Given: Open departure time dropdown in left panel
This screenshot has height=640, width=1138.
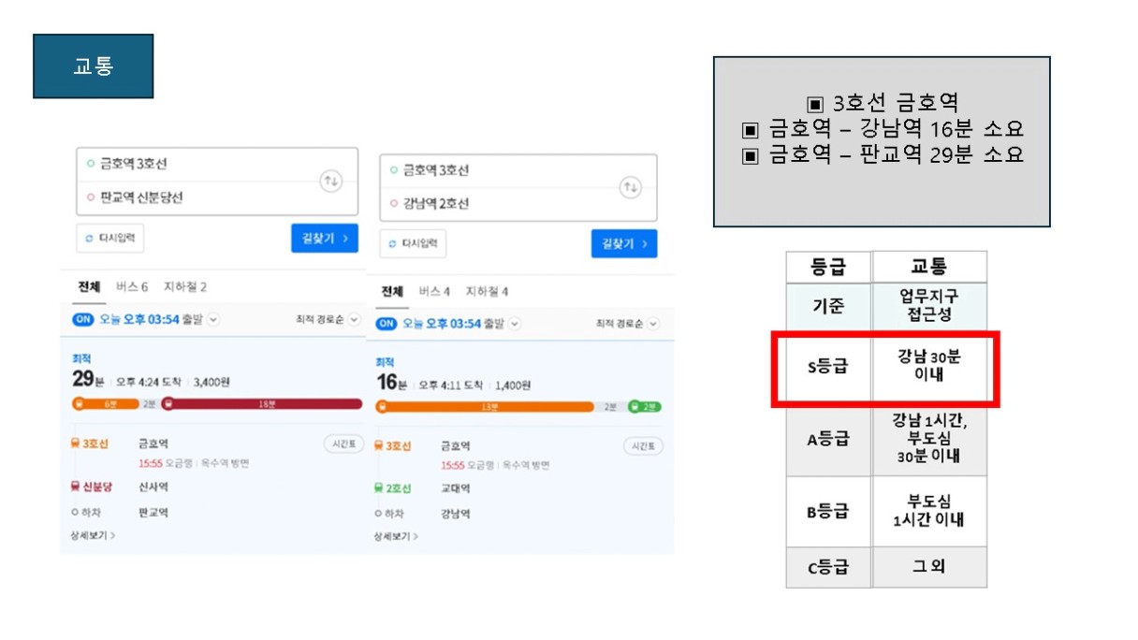Looking at the screenshot, I should pos(213,319).
